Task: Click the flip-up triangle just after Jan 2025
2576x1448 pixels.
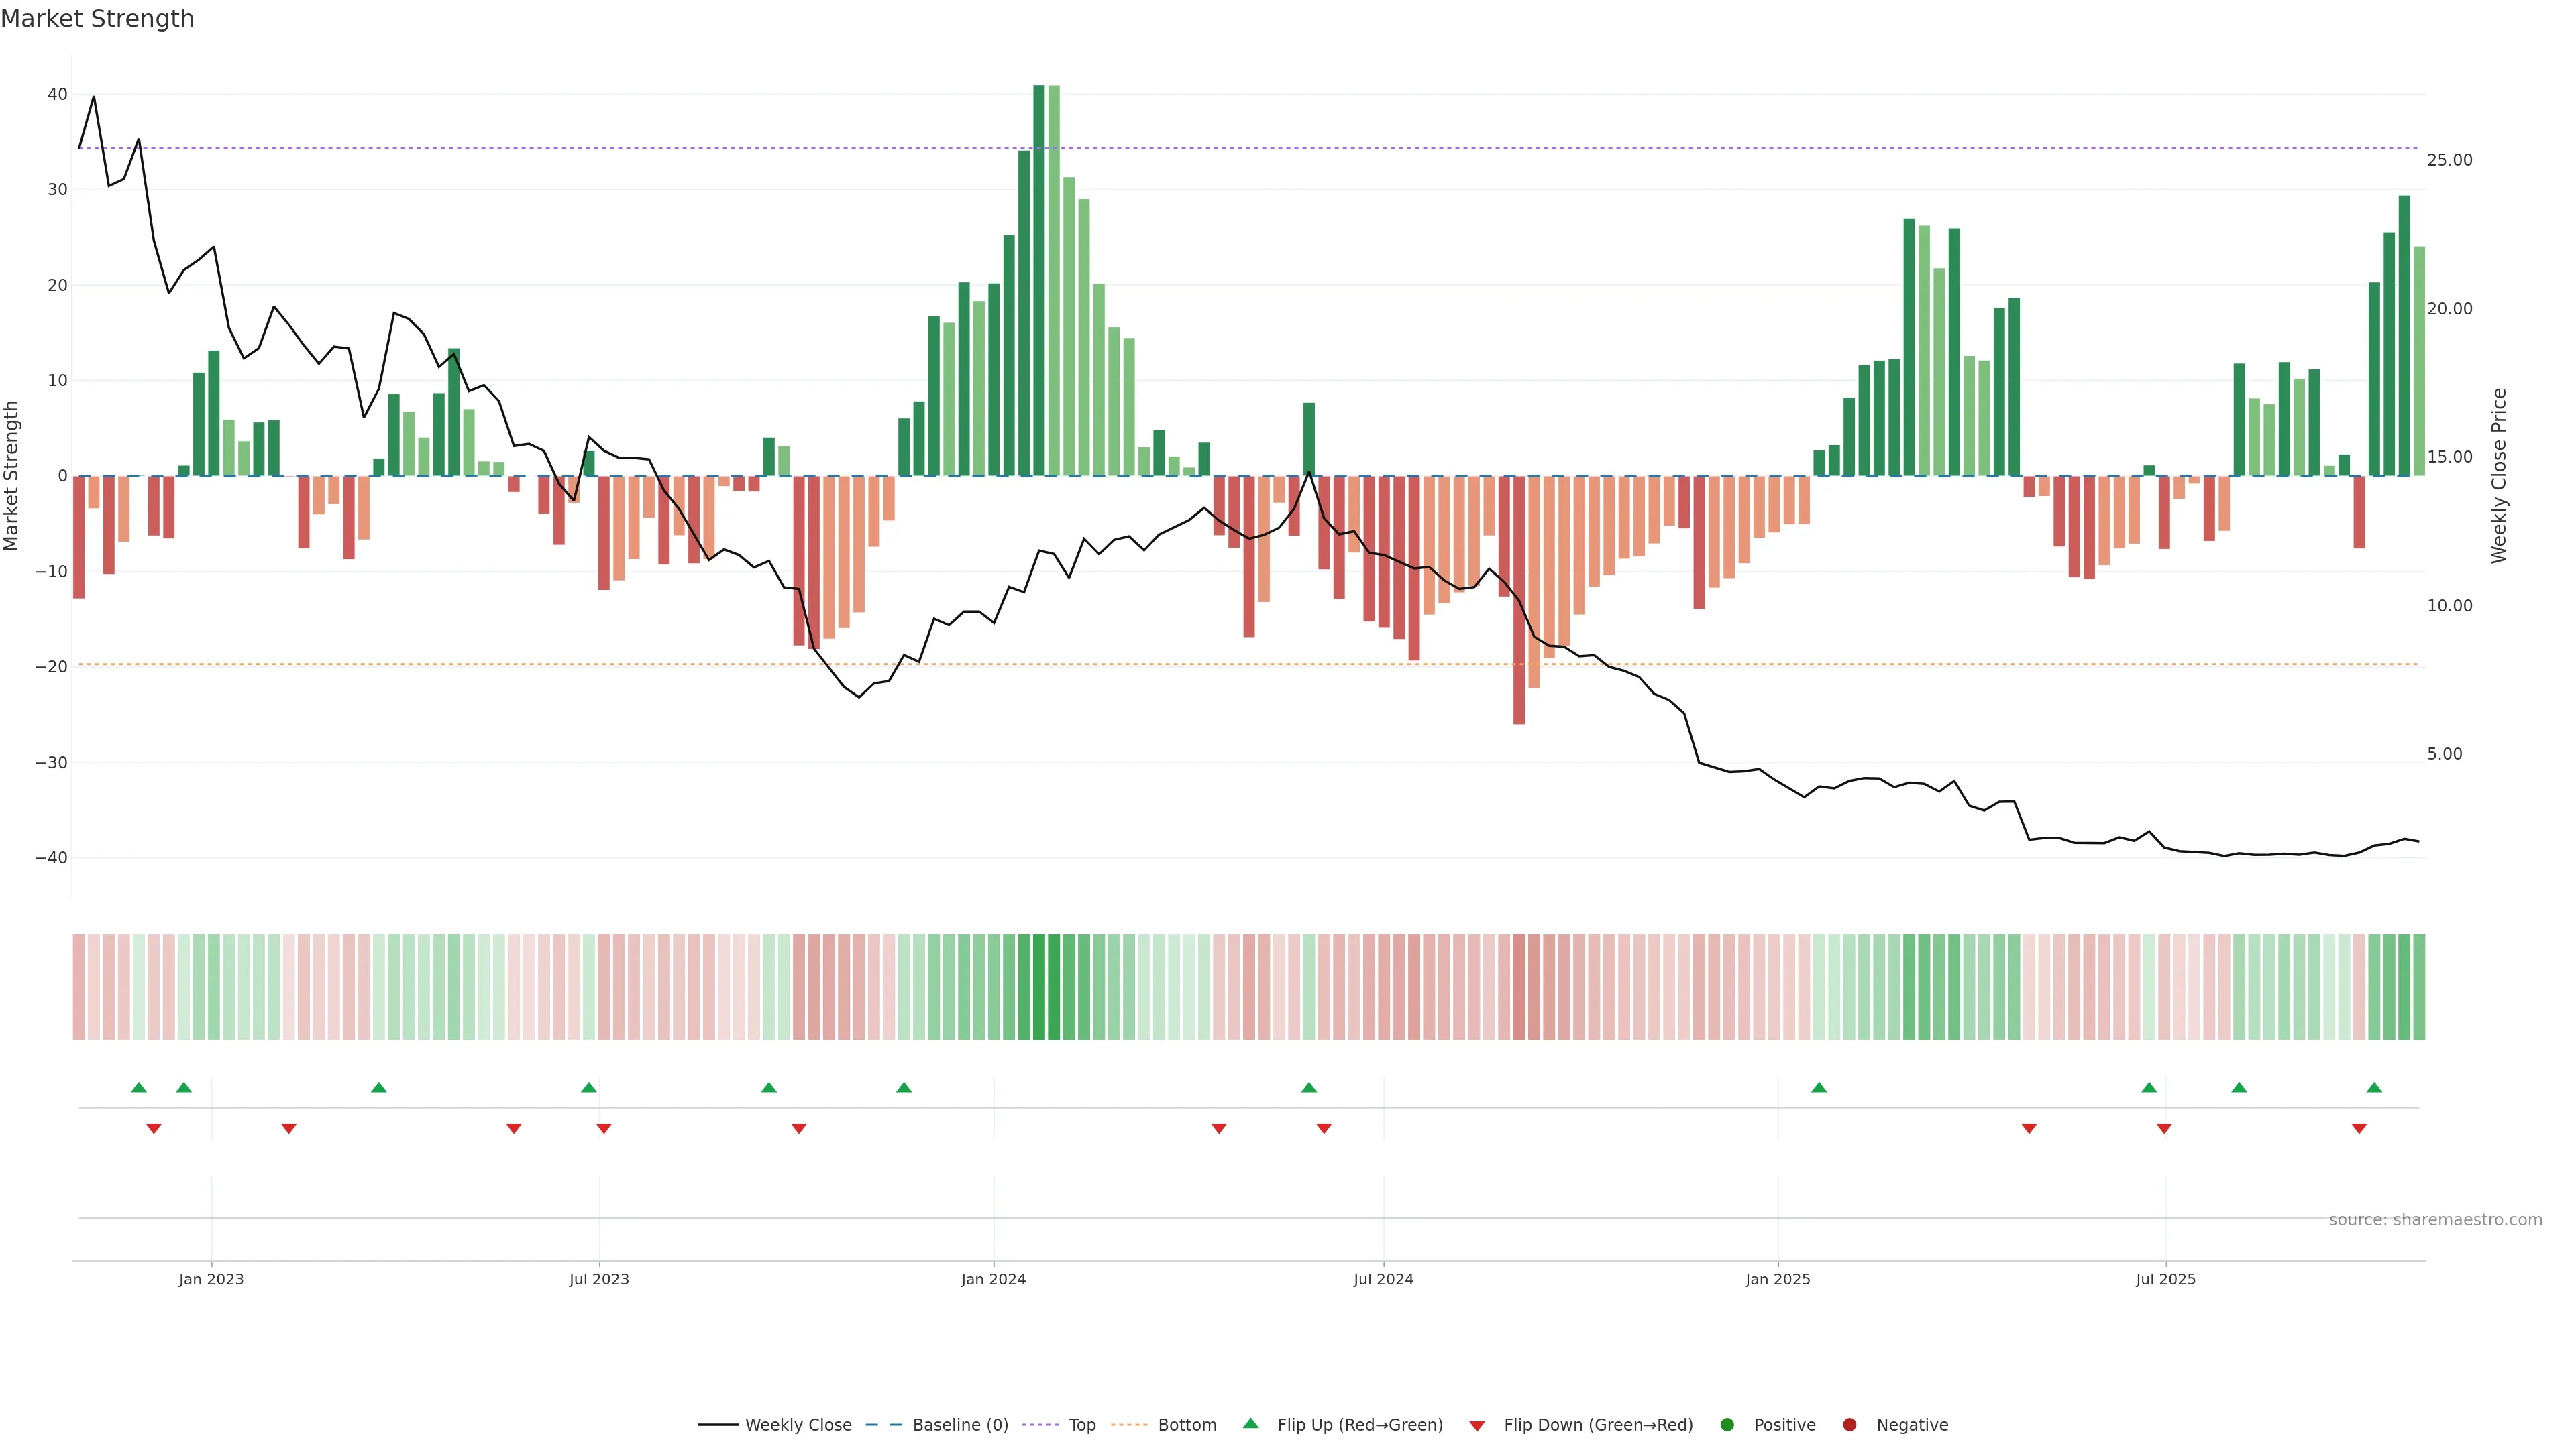Action: pyautogui.click(x=1819, y=1087)
